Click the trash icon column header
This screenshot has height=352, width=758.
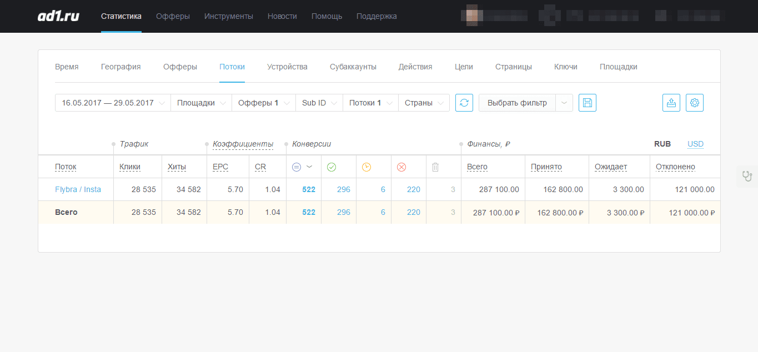point(435,166)
